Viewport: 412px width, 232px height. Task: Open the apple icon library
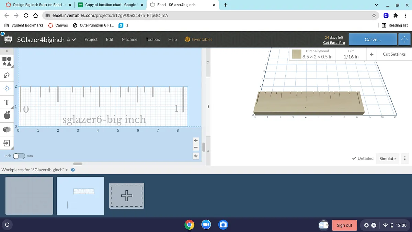coord(7,115)
